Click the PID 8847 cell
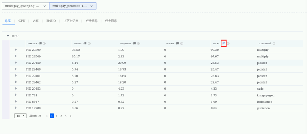The image size is (307, 134). (32, 102)
